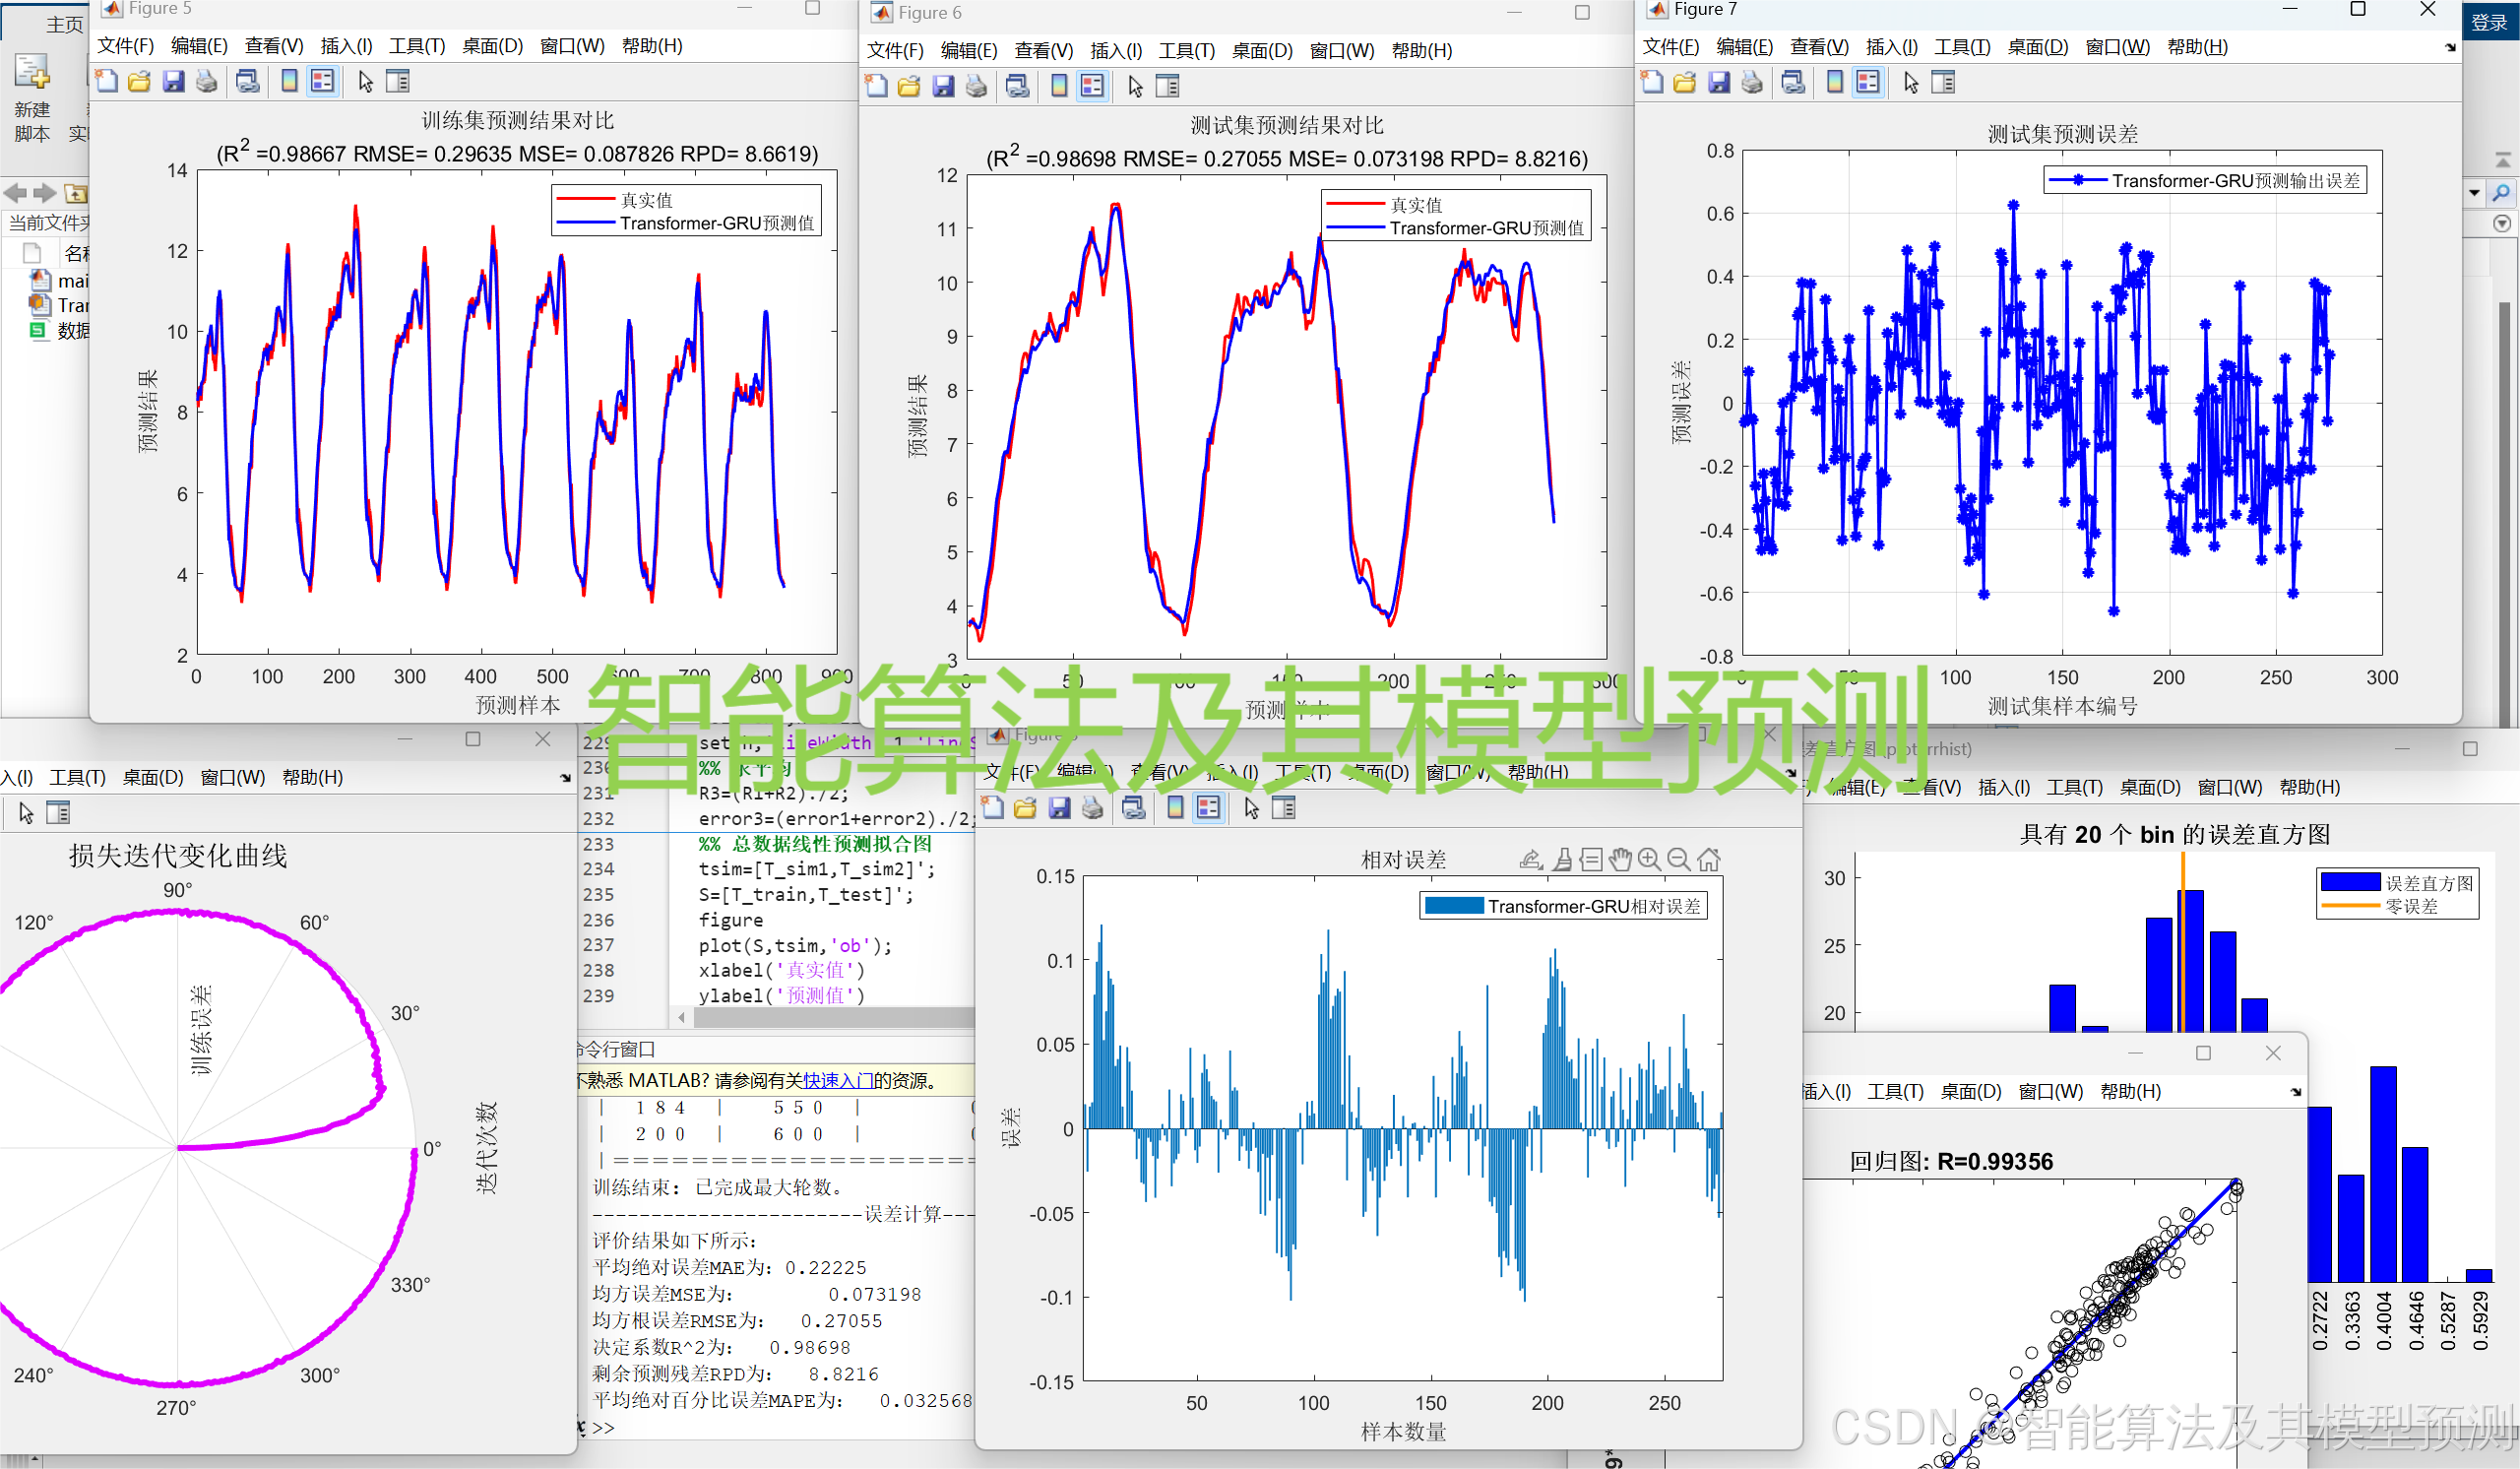Viewport: 2520px width, 1469px height.
Task: Open the 桌面(D) menu in Figure 6
Action: [x=1262, y=51]
